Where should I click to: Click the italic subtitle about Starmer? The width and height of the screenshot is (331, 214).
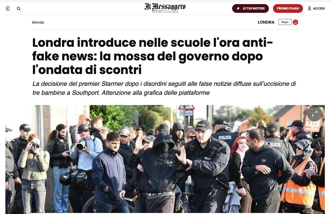pyautogui.click(x=164, y=88)
